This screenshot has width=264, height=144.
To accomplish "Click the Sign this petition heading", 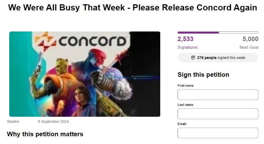I will tap(203, 74).
